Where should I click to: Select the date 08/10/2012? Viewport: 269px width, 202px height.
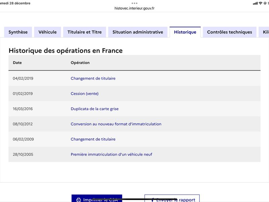point(23,124)
